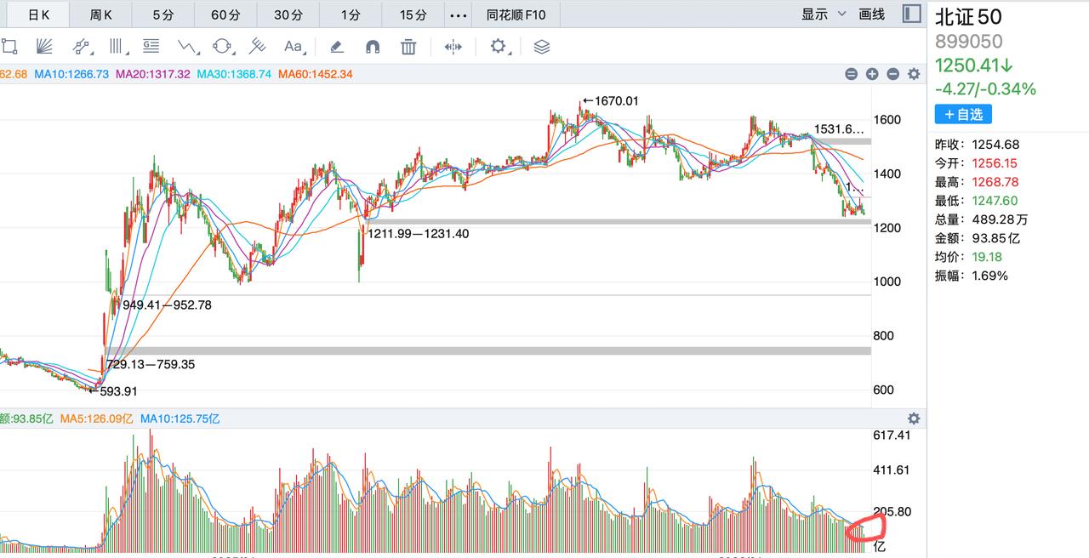This screenshot has width=1089, height=558.
Task: Select the eraser tool
Action: [x=336, y=47]
